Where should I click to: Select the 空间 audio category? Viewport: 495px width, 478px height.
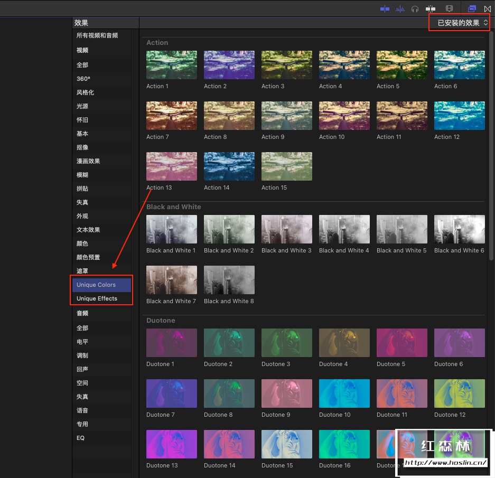(x=101, y=383)
